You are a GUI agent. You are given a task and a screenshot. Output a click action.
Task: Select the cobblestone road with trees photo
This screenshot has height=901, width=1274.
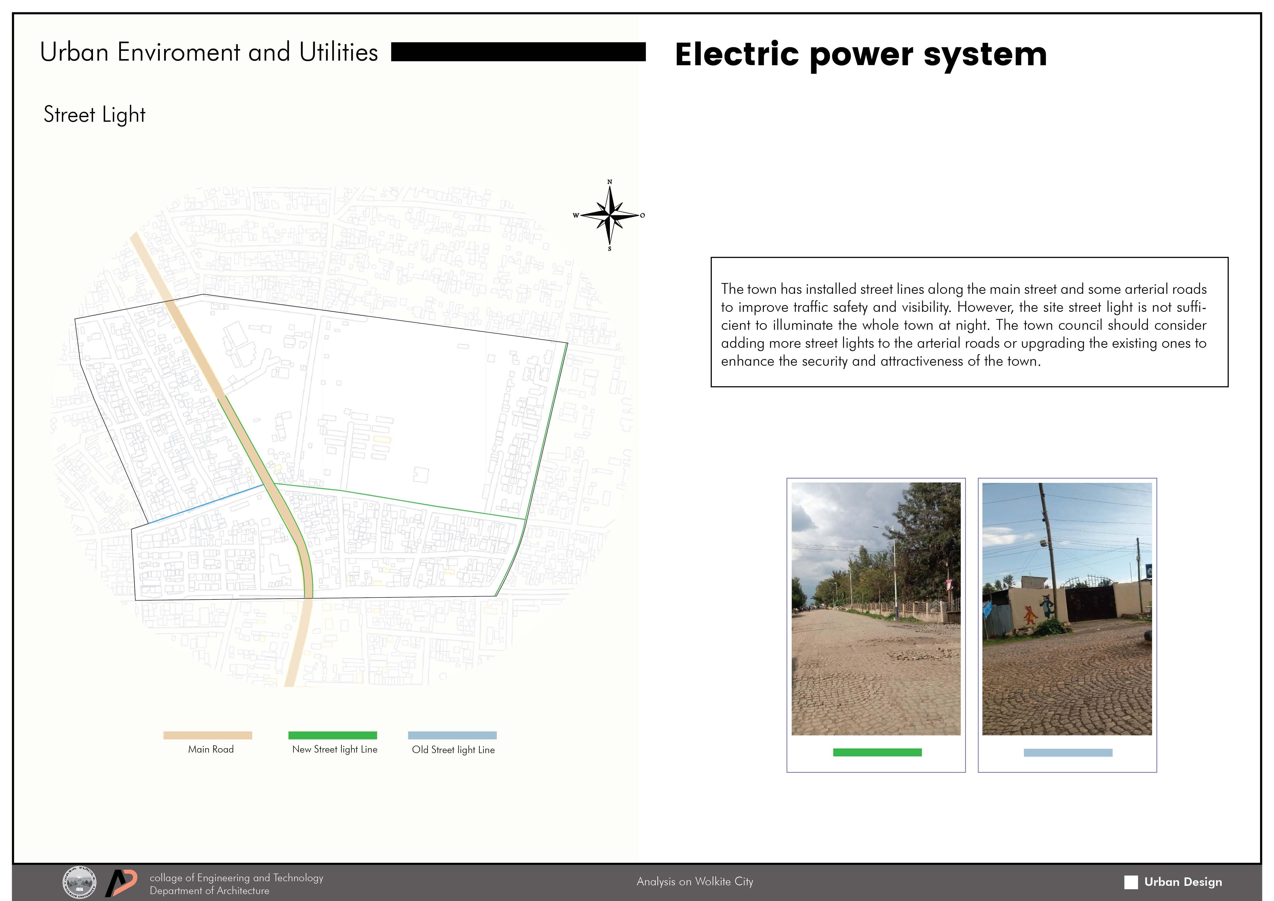pyautogui.click(x=876, y=609)
